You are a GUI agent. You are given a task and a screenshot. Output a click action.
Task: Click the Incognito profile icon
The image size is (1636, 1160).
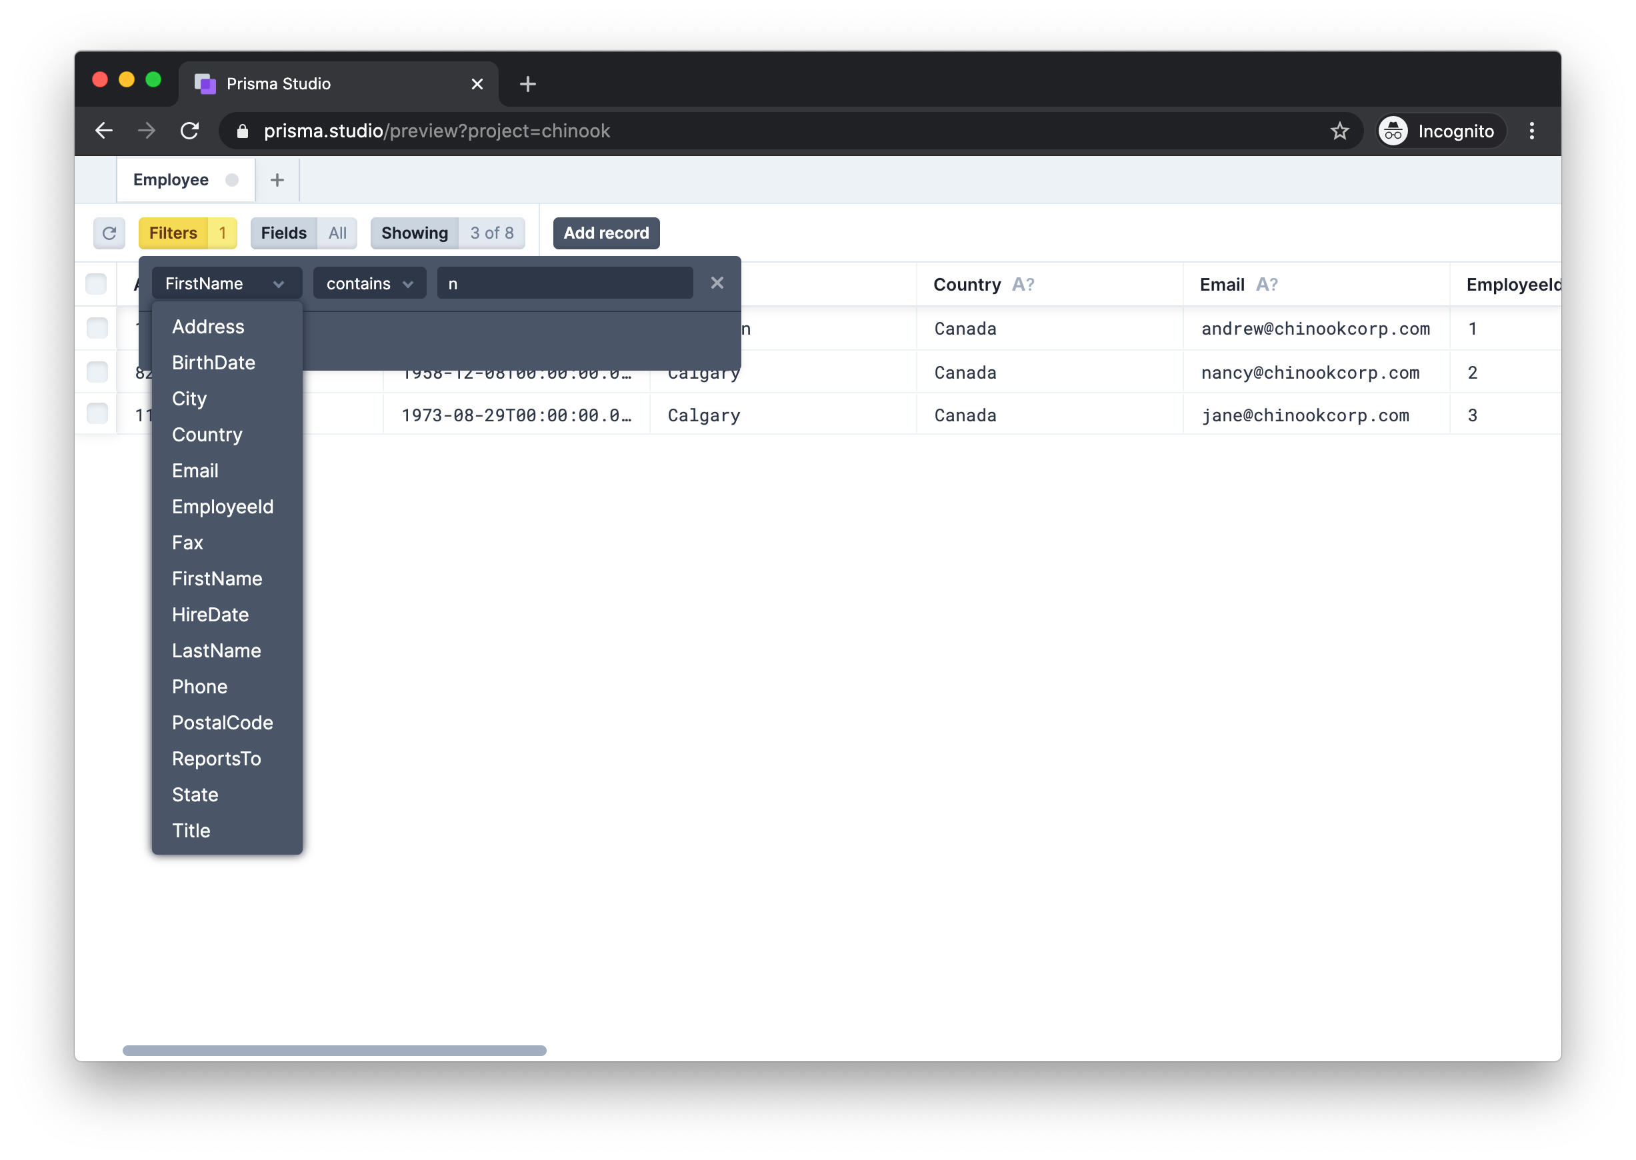pyautogui.click(x=1393, y=131)
